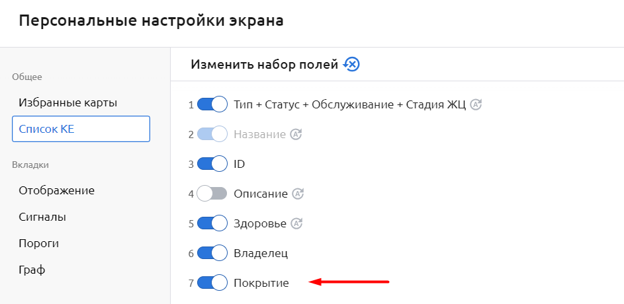The width and height of the screenshot is (624, 304).
Task: Click the Владелец field label
Action: 261,253
